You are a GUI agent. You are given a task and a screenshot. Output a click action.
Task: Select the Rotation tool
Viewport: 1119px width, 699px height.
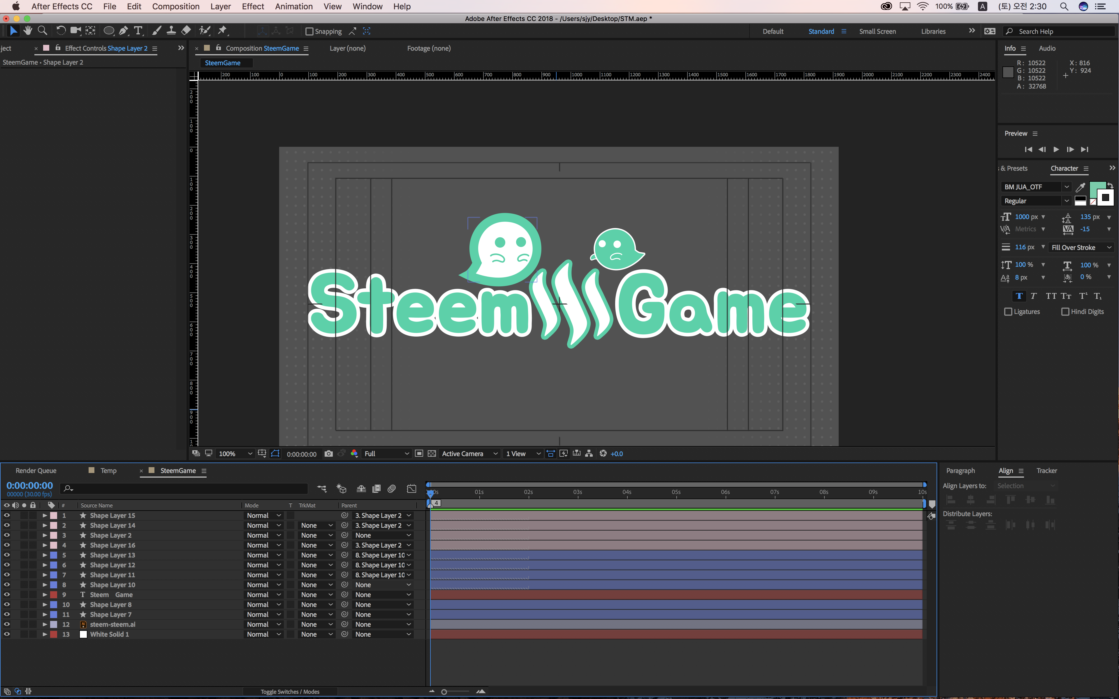61,31
